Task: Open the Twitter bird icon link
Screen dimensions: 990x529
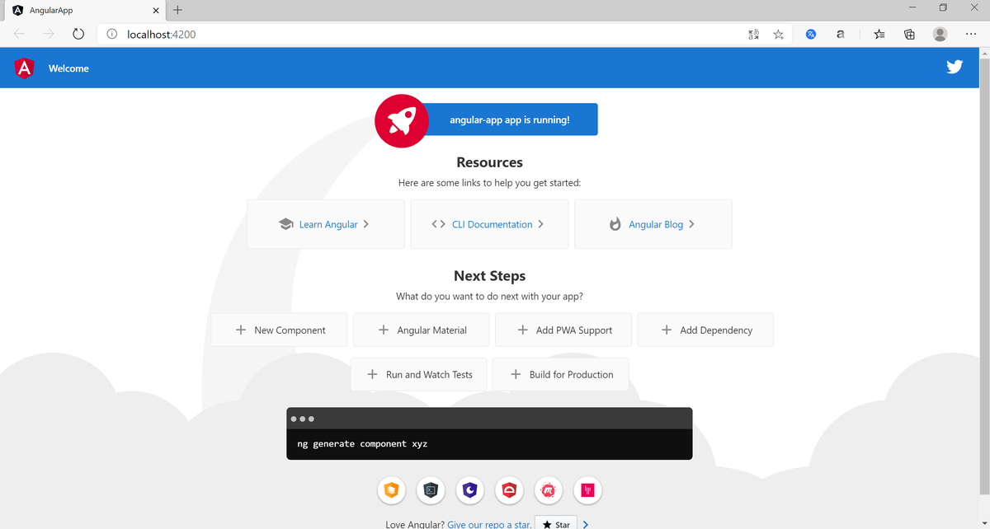Action: [x=955, y=68]
